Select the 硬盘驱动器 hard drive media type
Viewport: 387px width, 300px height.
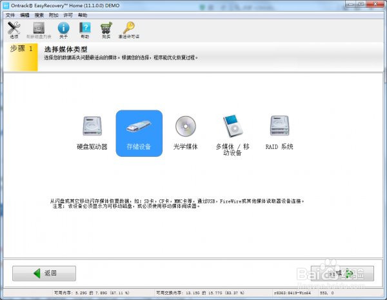click(x=92, y=133)
